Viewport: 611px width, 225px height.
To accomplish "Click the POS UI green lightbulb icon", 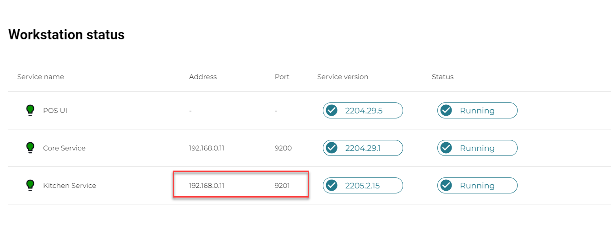I will pyautogui.click(x=30, y=110).
